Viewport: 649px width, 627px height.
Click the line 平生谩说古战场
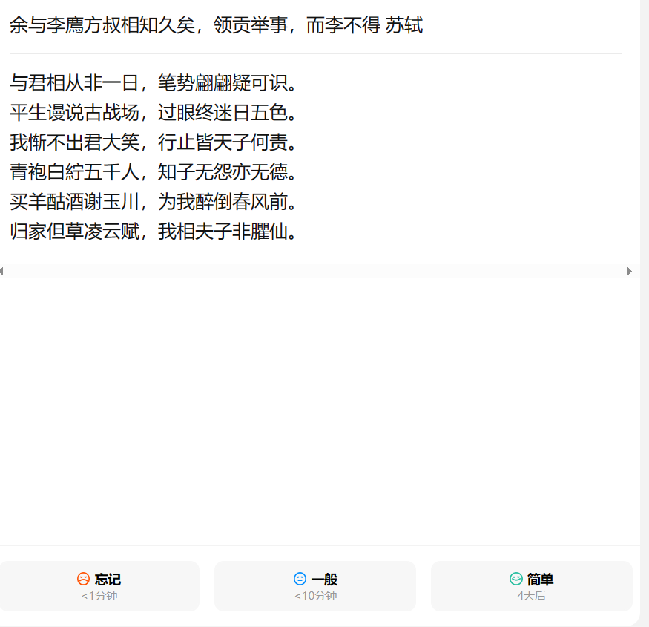pos(74,113)
